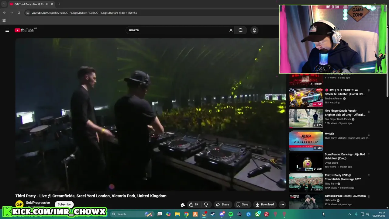Open Steam from the taskbar

(213, 214)
